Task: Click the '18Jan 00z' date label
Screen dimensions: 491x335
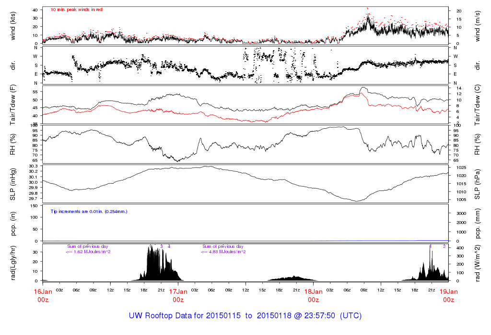Action: click(314, 296)
